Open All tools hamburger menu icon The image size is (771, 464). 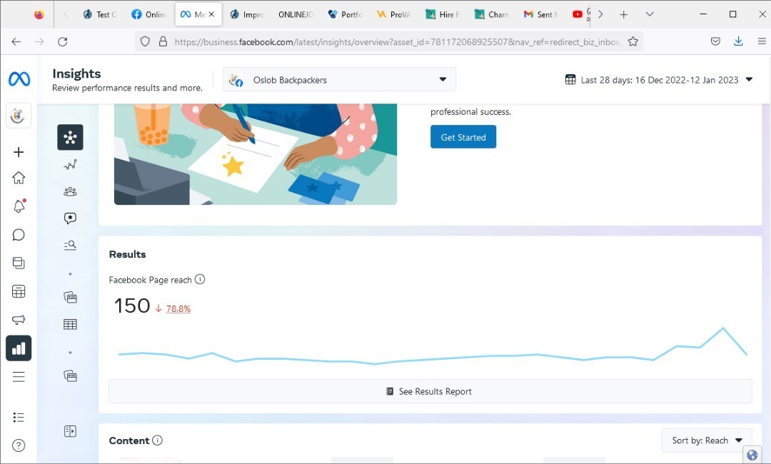(x=19, y=376)
